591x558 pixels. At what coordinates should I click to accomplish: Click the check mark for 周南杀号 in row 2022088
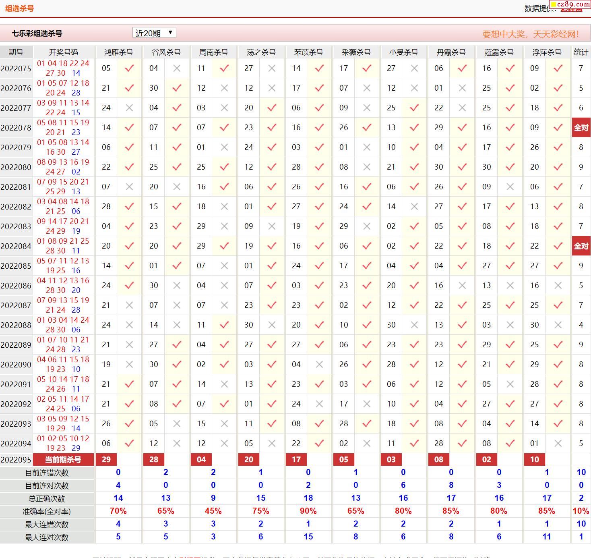coord(224,325)
